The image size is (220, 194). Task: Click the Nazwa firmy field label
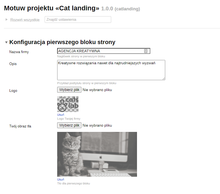pos(19,52)
